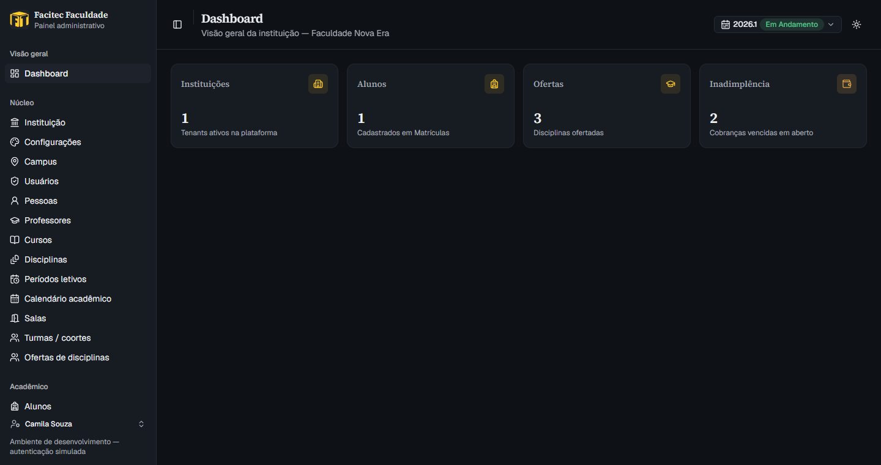Toggle the sidebar collapse icon
Viewport: 881px width, 465px height.
click(177, 24)
